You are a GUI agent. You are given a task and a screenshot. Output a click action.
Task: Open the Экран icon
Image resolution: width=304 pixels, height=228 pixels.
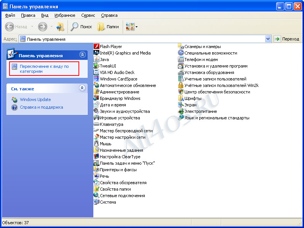coord(181,105)
